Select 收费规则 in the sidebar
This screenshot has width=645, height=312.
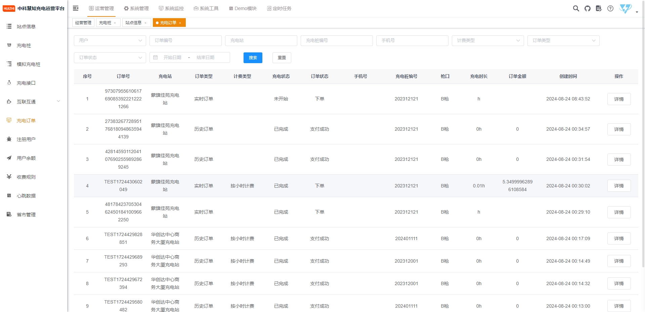26,177
